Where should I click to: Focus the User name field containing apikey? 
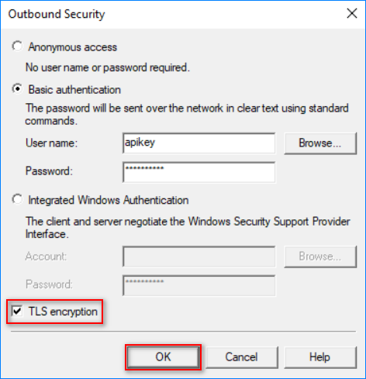(x=199, y=143)
